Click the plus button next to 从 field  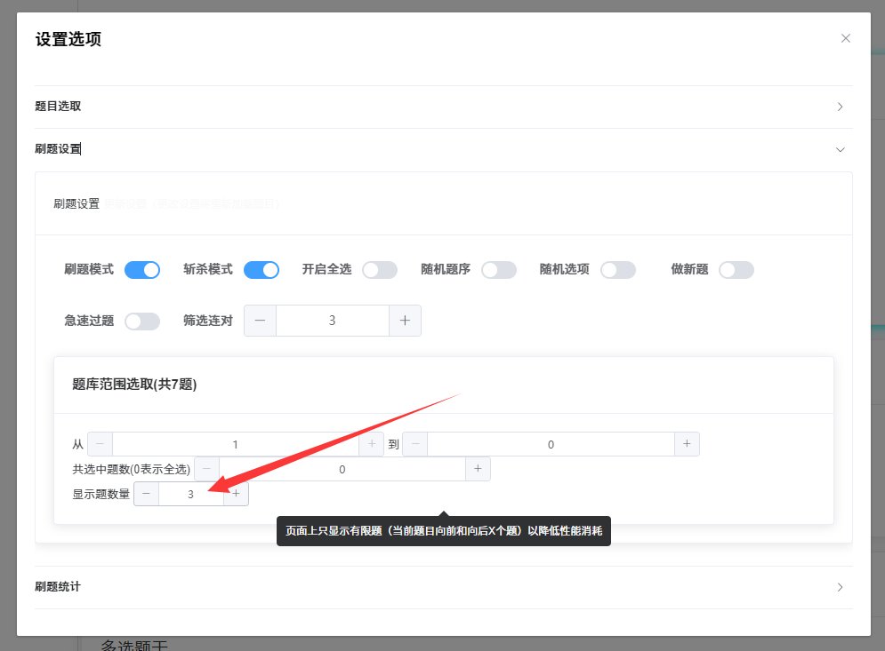coord(372,443)
